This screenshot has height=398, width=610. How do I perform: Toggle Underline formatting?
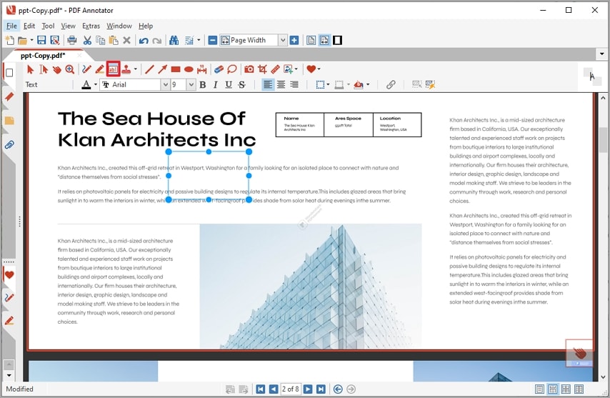pyautogui.click(x=229, y=84)
